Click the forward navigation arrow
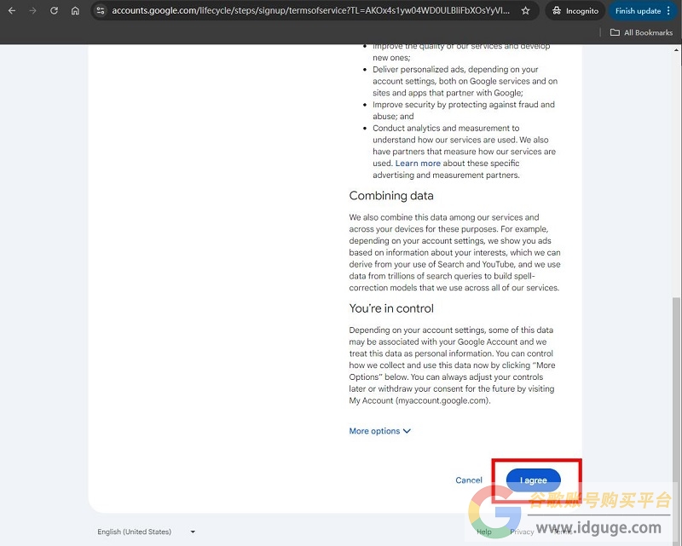Viewport: 682px width, 546px height. coord(33,10)
